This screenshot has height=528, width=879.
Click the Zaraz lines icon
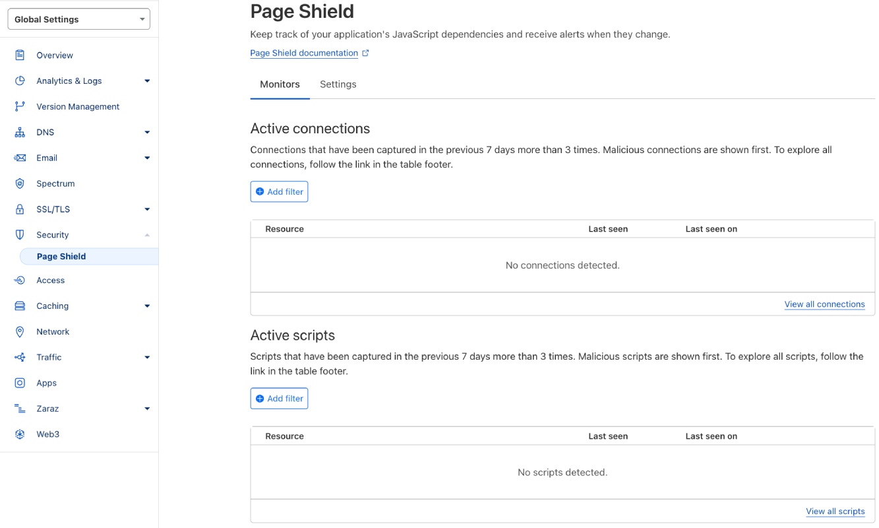(x=20, y=409)
